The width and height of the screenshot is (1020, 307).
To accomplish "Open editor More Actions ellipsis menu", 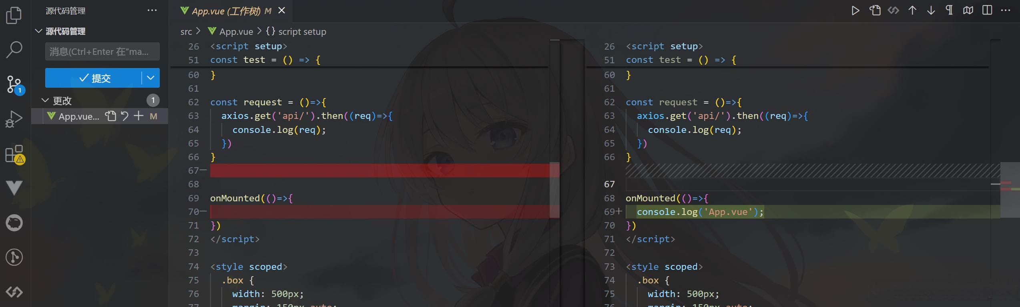I will pos(1006,10).
